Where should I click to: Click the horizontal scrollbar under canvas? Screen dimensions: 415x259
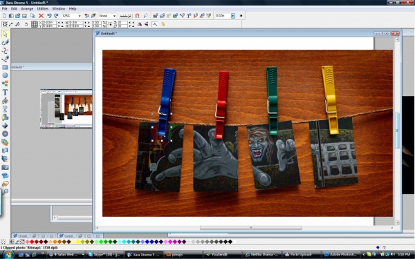250,228
